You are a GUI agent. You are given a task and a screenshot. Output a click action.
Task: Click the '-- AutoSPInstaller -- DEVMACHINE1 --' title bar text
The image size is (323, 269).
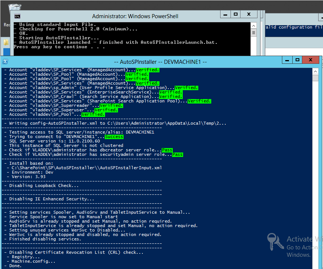coord(161,62)
